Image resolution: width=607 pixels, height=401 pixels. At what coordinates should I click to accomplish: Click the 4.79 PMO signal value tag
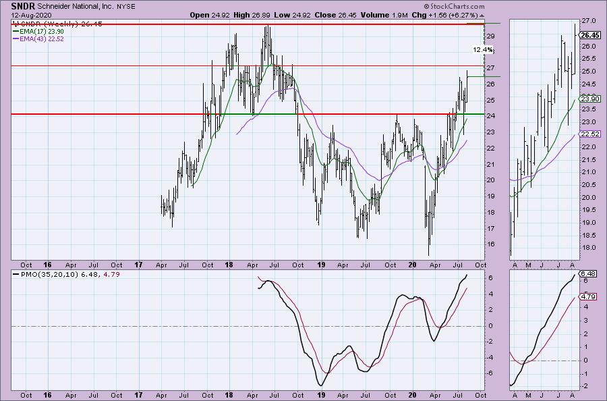588,297
